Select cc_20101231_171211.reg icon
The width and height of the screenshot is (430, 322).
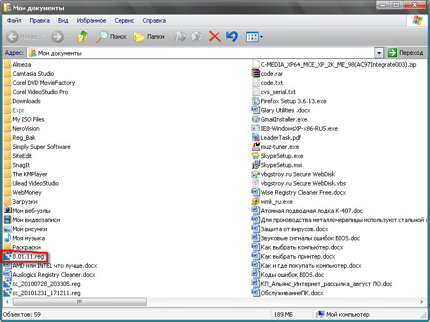tap(7, 292)
